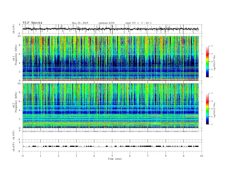This screenshot has width=227, height=175.
Task: Click the time axis tick label "7"
Action: [x=148, y=156]
